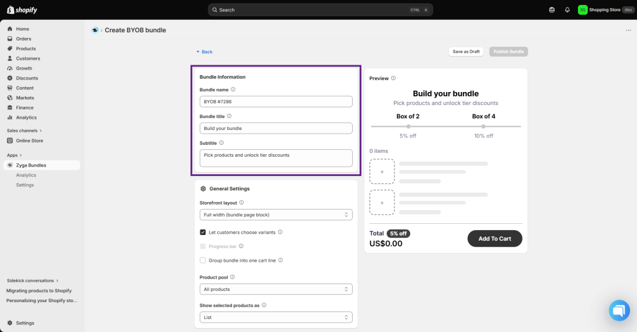The width and height of the screenshot is (637, 332).
Task: Click the info icon beside Storefront layout
Action: coord(241,203)
